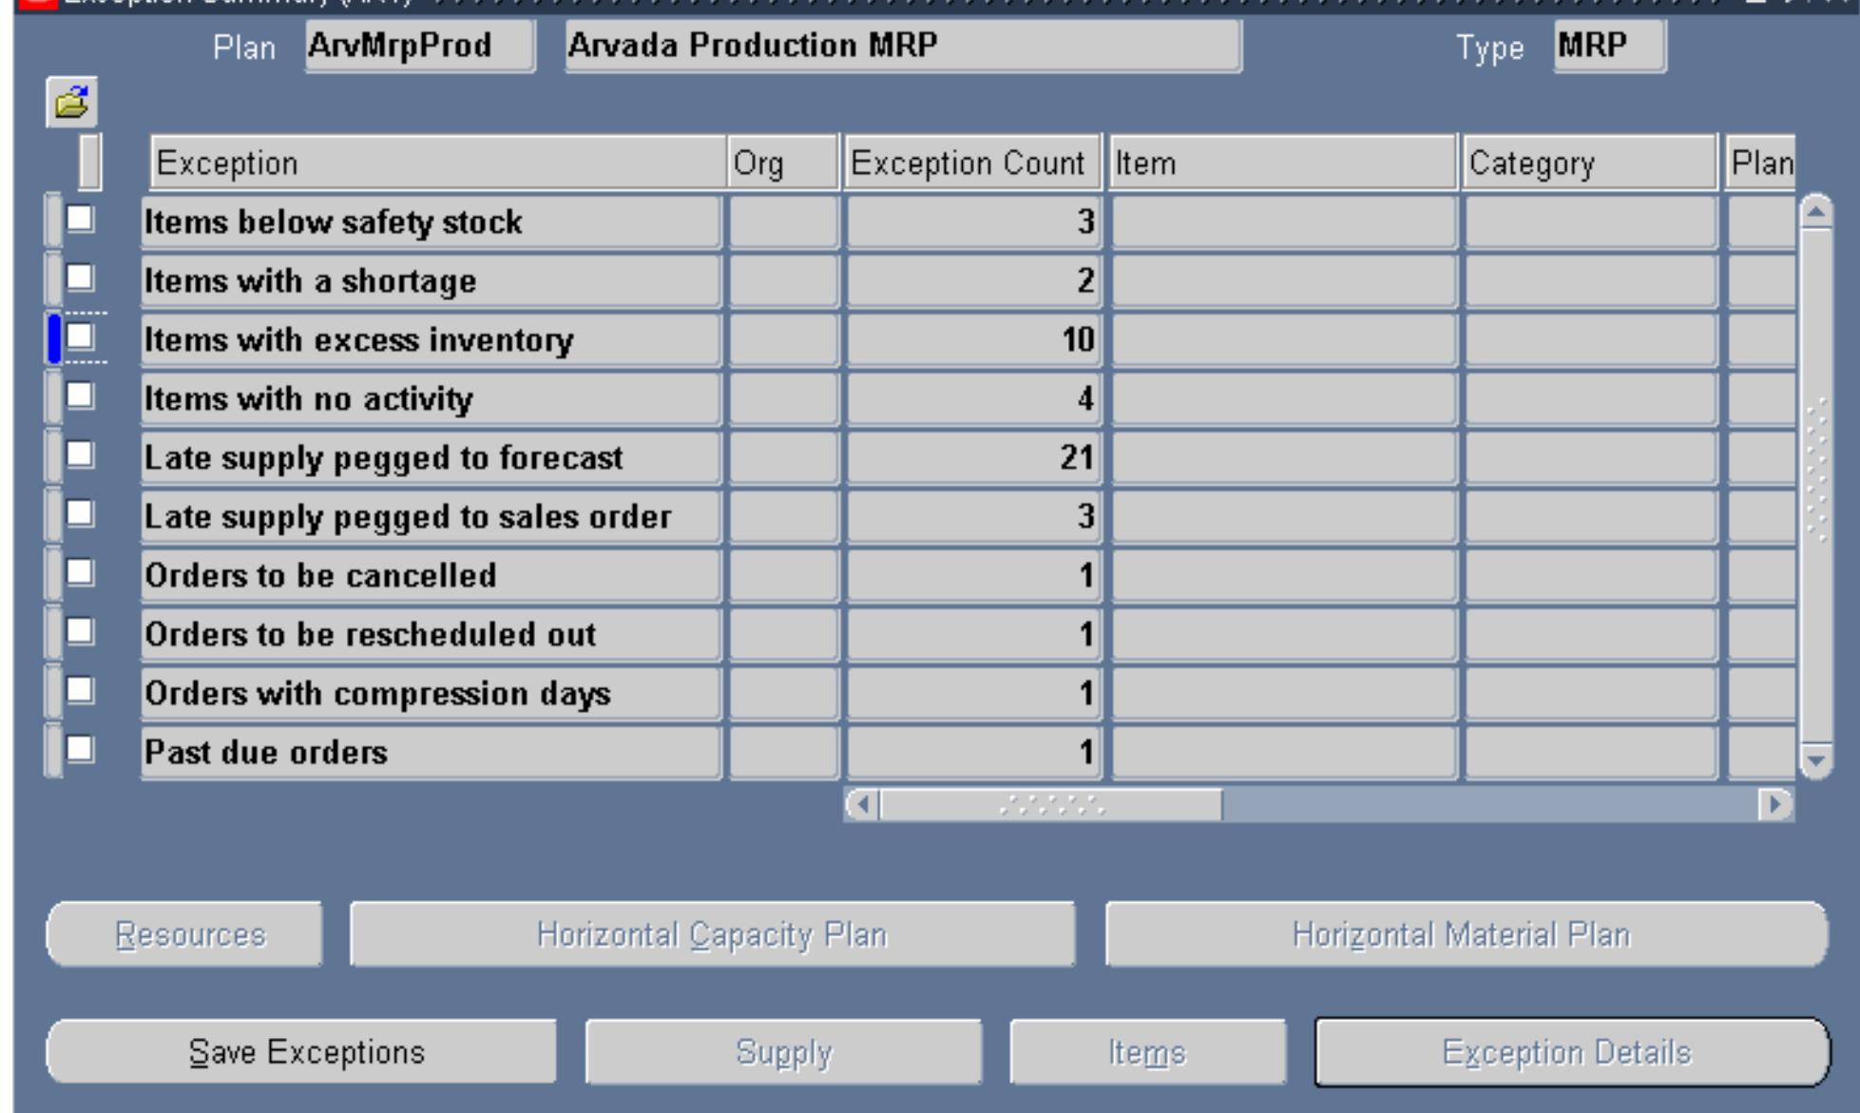This screenshot has width=1860, height=1113.
Task: Click the Resources button
Action: [184, 934]
